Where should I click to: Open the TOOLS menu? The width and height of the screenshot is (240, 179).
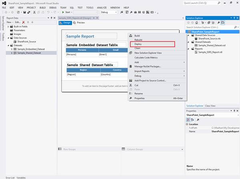pyautogui.click(x=90, y=8)
